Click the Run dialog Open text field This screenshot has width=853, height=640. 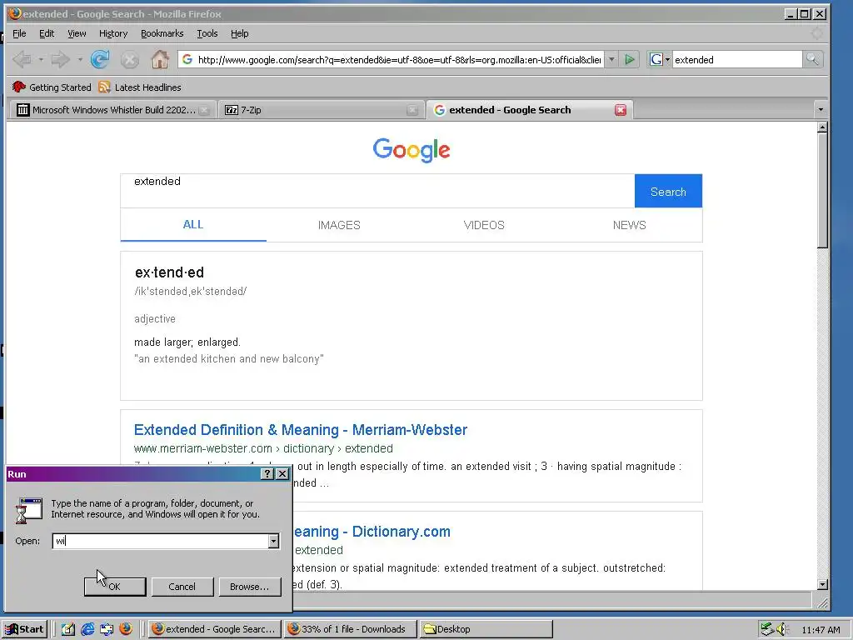pyautogui.click(x=161, y=541)
